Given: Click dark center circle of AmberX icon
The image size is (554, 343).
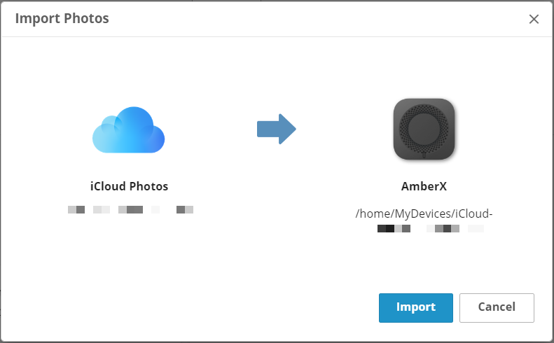Looking at the screenshot, I should 424,129.
